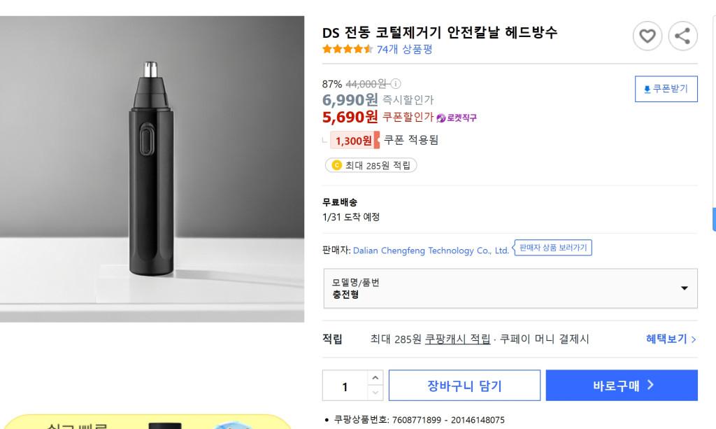Click the quantity input field
716x429 pixels.
coord(345,386)
